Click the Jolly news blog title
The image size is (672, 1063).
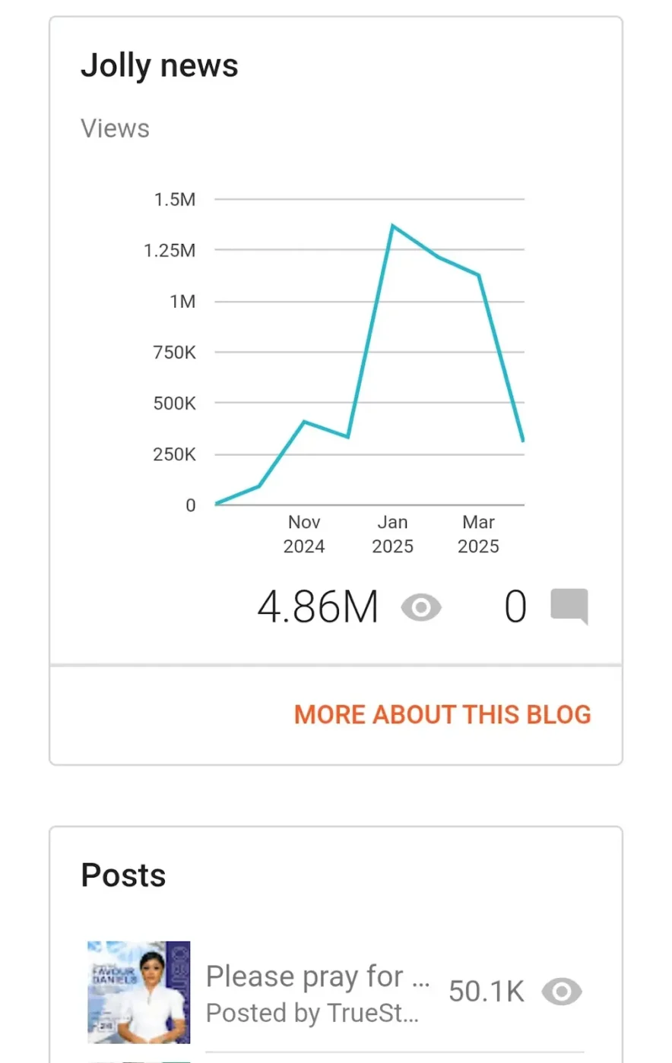[160, 66]
